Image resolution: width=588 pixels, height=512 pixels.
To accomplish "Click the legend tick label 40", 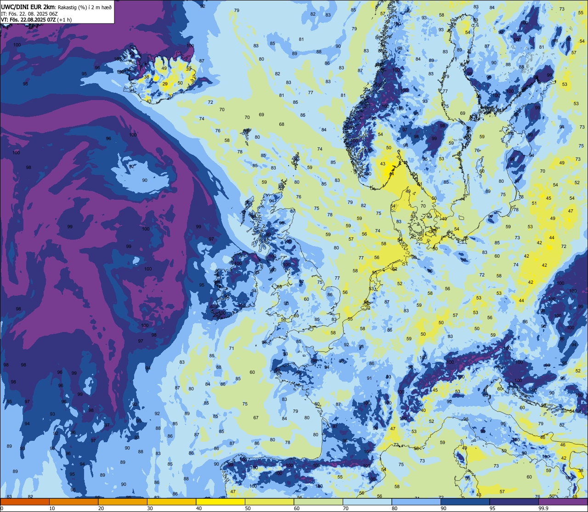I will 198,508.
